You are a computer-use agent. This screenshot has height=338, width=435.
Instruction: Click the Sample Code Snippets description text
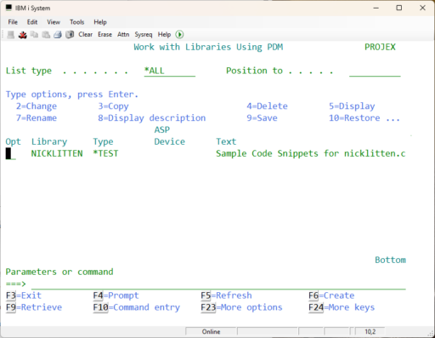click(311, 154)
